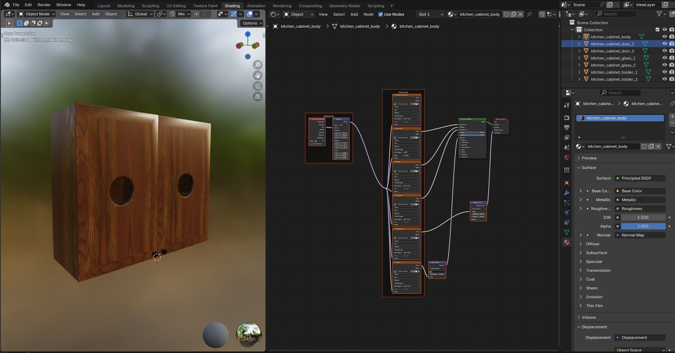Toggle camera view with the camera gizmo

(x=258, y=86)
